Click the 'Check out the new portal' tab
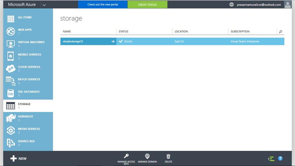Viewport: 295px width, 166px height. [x=103, y=5]
